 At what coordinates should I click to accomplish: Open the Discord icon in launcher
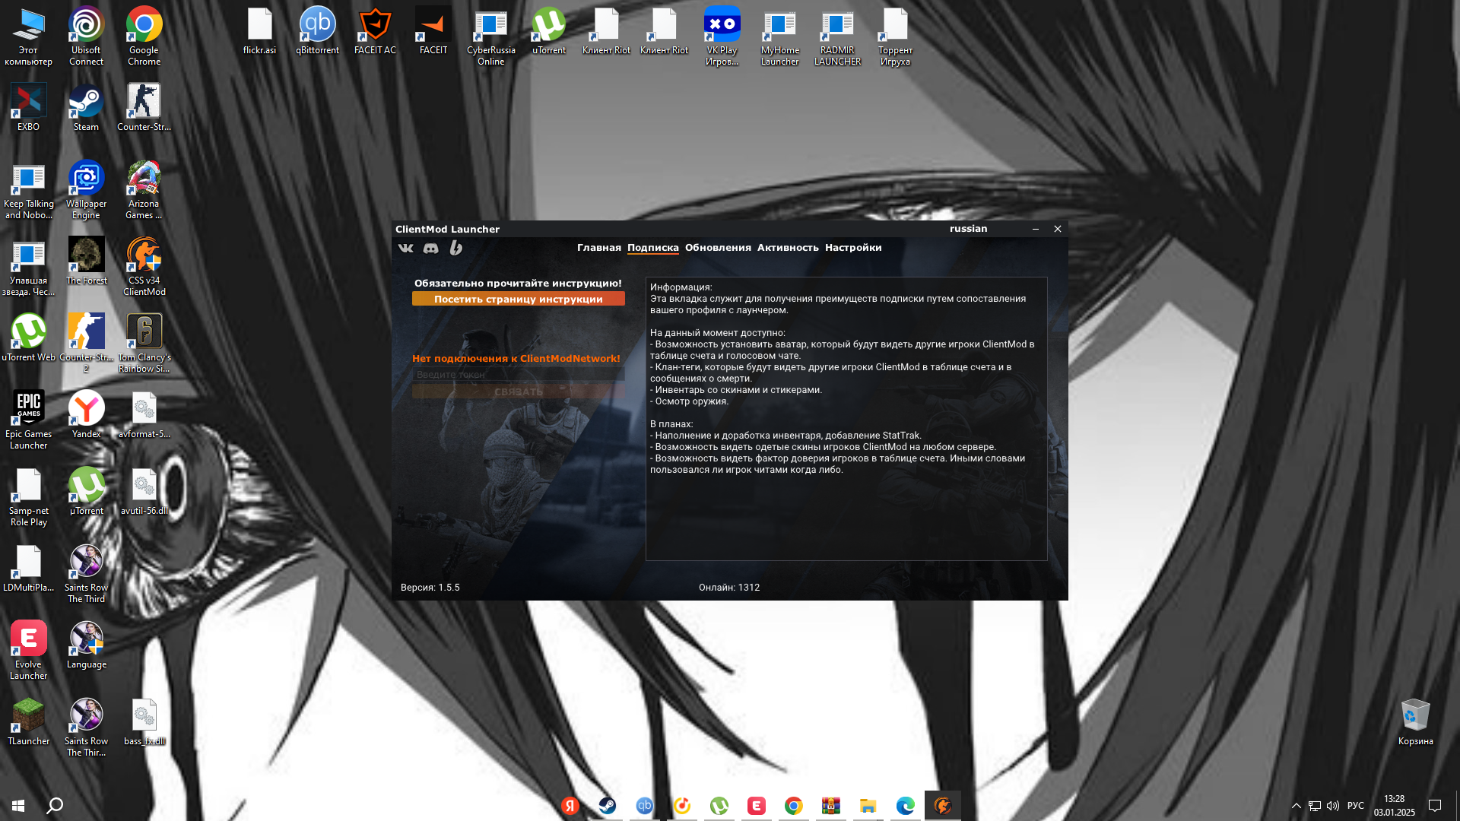point(431,248)
